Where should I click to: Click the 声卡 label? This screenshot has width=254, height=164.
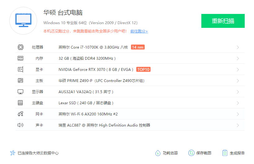tap(39, 125)
